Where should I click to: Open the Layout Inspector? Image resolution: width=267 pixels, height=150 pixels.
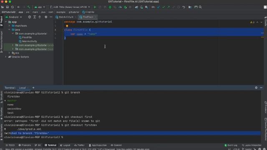point(252,145)
